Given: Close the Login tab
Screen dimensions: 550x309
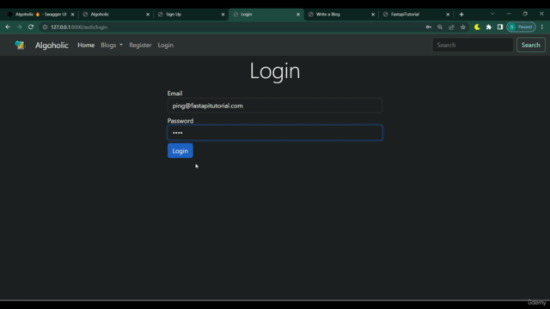Looking at the screenshot, I should coord(298,15).
